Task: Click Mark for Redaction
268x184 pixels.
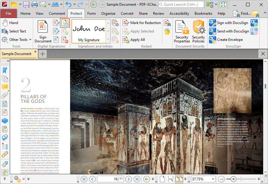Action: coord(142,23)
